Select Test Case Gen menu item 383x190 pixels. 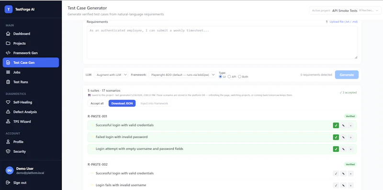[31, 63]
